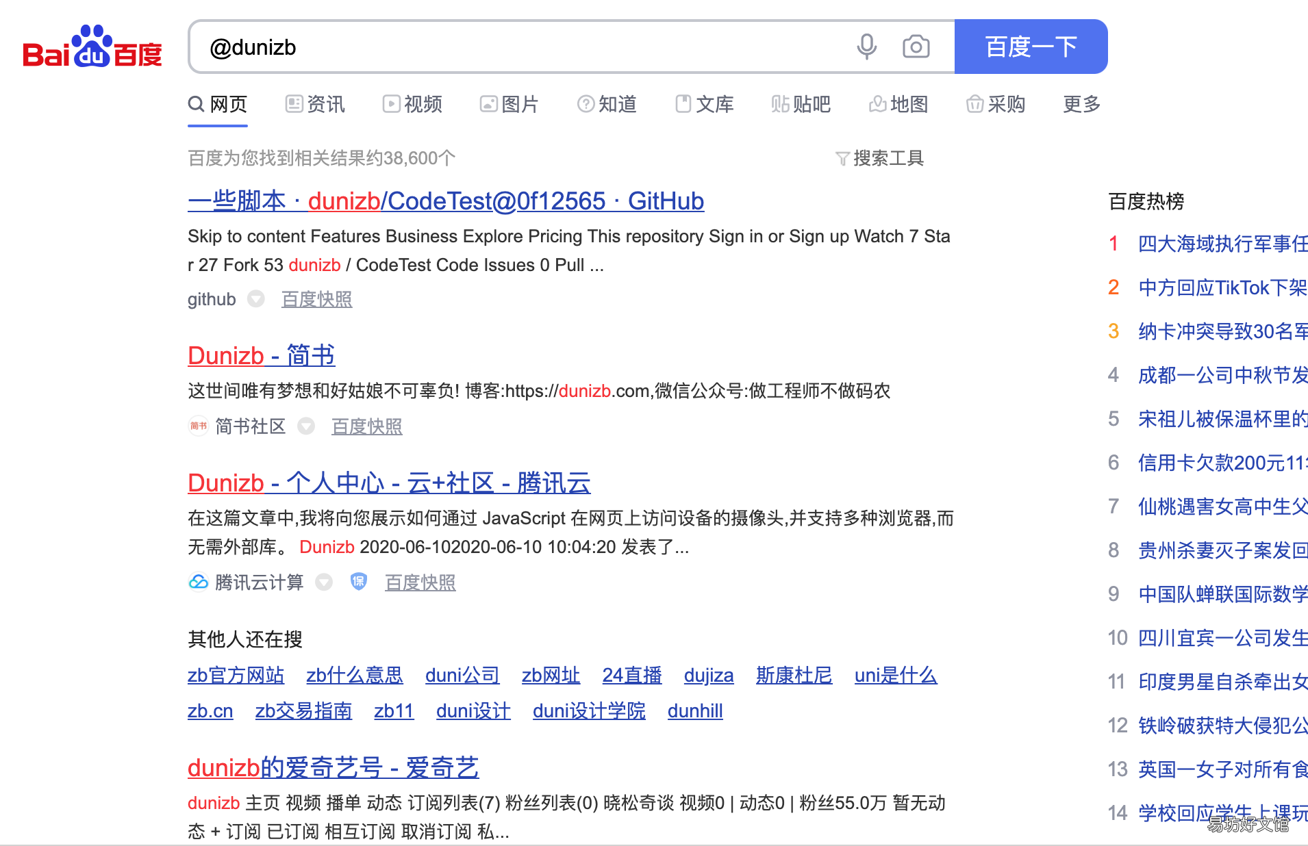
Task: Search related term zb网址
Action: [551, 675]
